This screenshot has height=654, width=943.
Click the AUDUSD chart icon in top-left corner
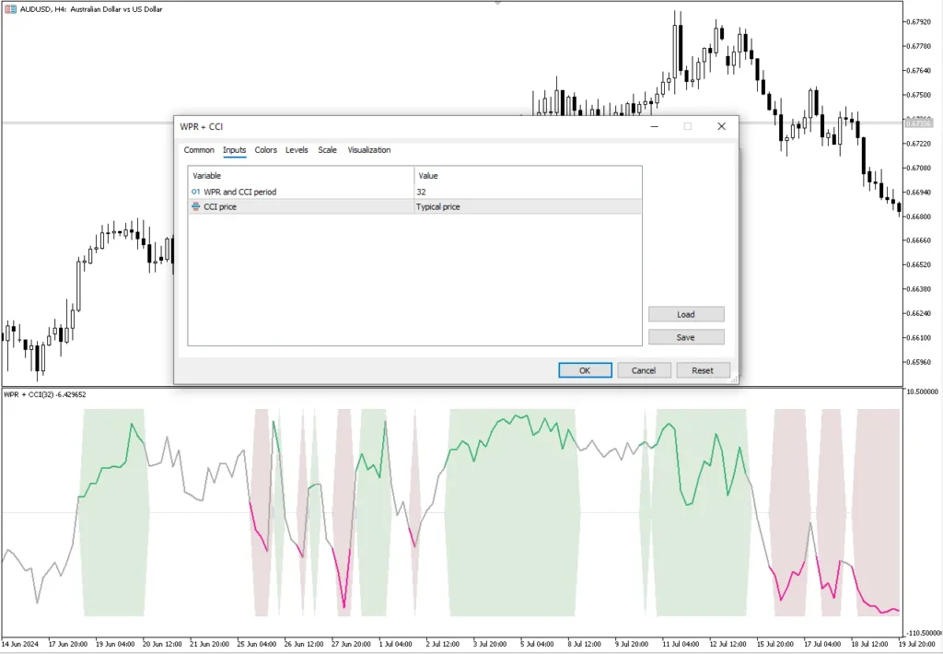point(10,9)
